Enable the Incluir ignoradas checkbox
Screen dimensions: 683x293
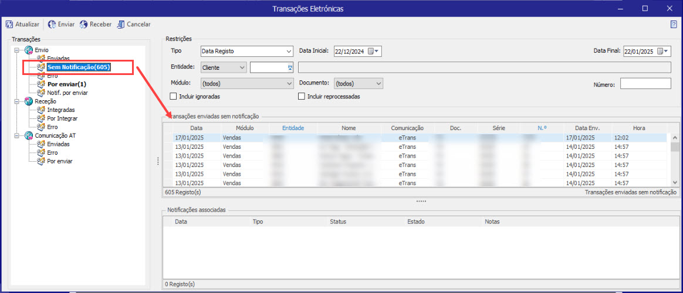173,96
